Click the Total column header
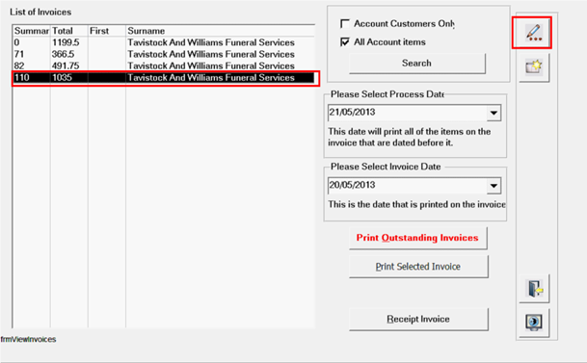Screen dimensions: 587x363 (69, 31)
